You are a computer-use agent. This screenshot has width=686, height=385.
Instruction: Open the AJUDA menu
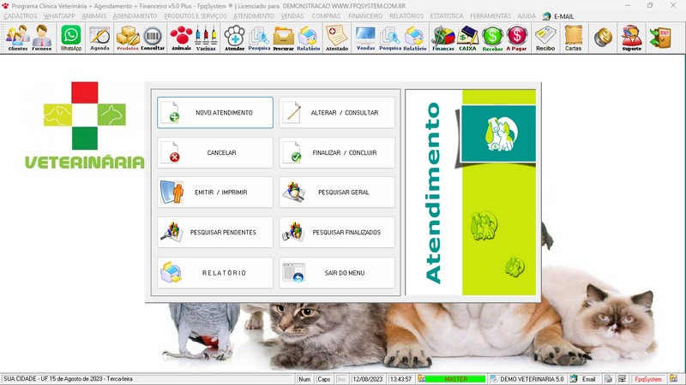(x=527, y=16)
